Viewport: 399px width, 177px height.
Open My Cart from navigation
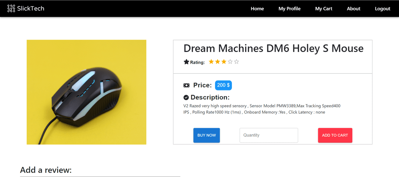tap(324, 9)
